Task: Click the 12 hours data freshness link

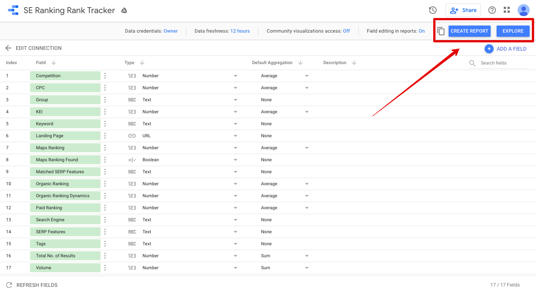Action: [x=240, y=31]
